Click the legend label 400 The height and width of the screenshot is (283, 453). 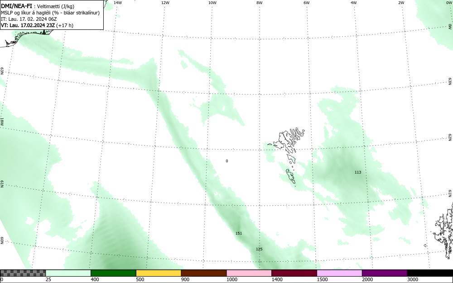[95, 279]
